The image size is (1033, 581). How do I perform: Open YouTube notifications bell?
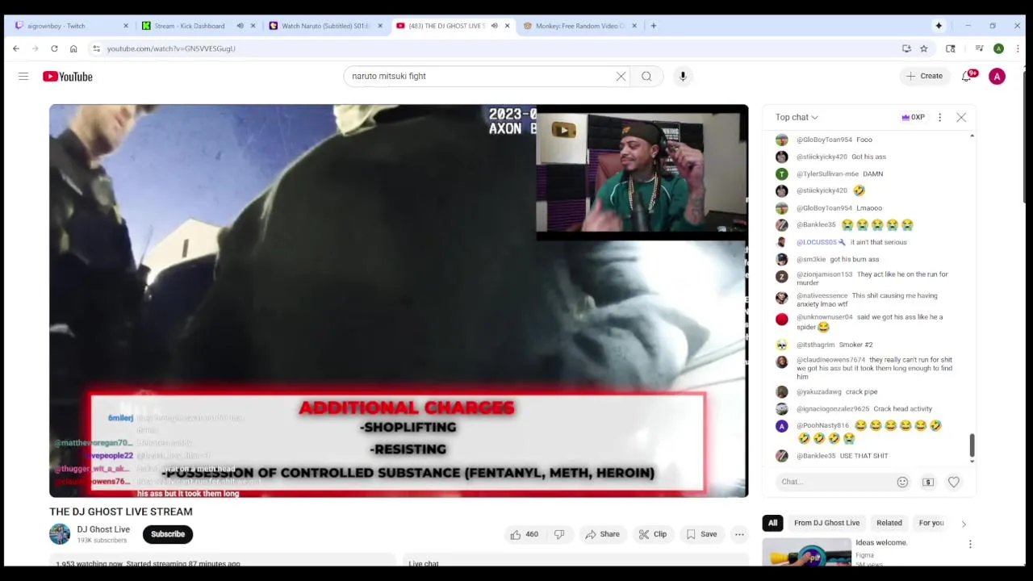(967, 76)
